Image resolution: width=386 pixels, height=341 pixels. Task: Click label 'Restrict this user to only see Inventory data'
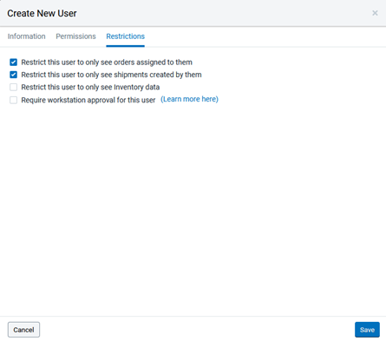click(90, 87)
